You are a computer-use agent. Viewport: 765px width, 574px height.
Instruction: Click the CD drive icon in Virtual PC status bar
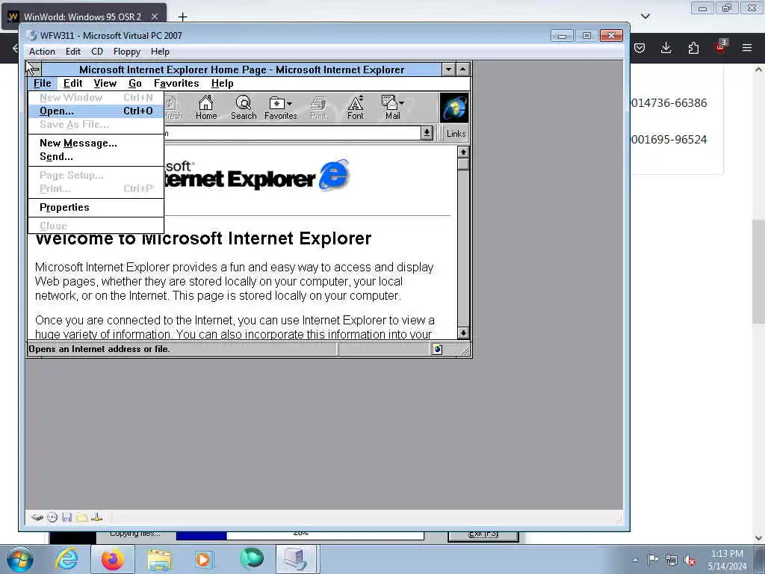(52, 517)
